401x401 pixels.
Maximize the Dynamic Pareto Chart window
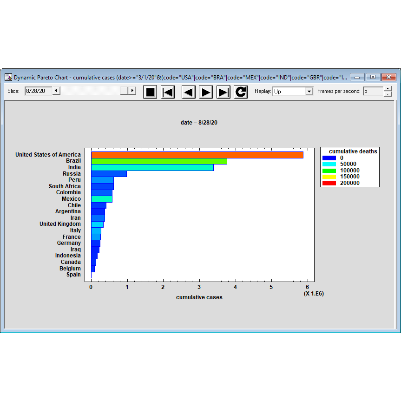click(373, 77)
